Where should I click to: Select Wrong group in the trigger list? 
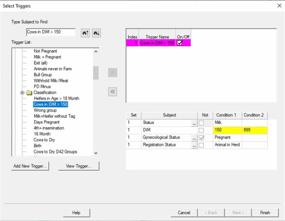tap(45, 110)
